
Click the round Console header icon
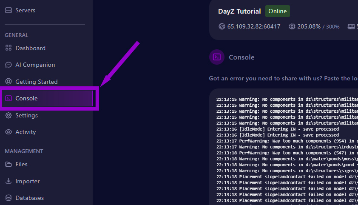(x=217, y=57)
